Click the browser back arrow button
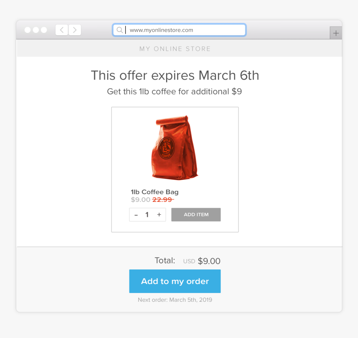Screen dimensions: 358x338 tap(62, 30)
